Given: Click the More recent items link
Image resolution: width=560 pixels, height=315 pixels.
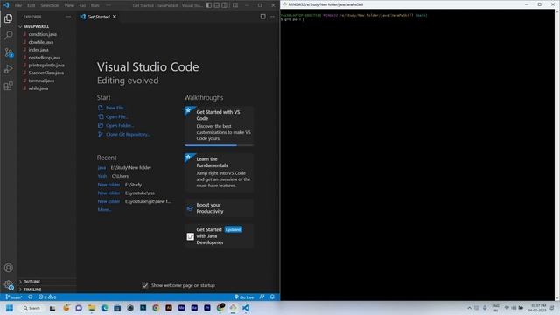Looking at the screenshot, I should pyautogui.click(x=104, y=210).
